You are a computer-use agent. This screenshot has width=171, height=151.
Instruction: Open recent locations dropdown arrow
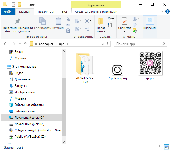click(20, 44)
